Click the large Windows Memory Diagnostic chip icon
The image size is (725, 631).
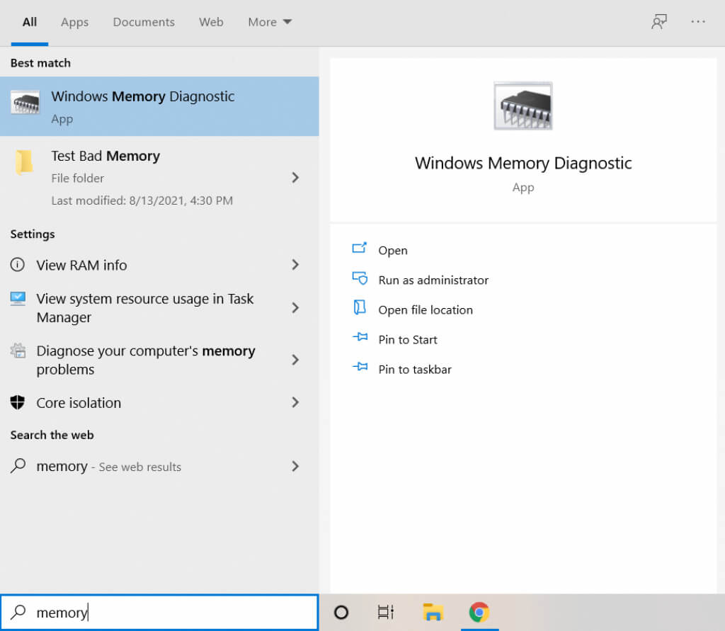(x=523, y=106)
